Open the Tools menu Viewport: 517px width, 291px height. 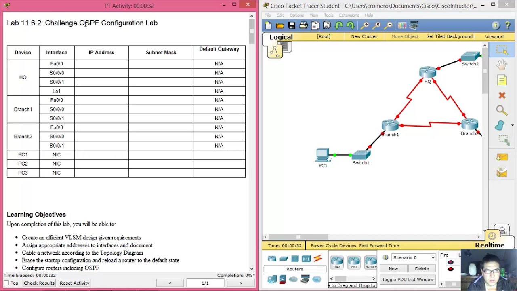(x=328, y=15)
